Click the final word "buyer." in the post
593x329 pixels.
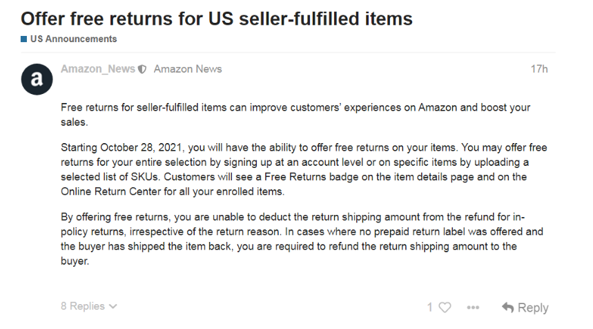75,261
